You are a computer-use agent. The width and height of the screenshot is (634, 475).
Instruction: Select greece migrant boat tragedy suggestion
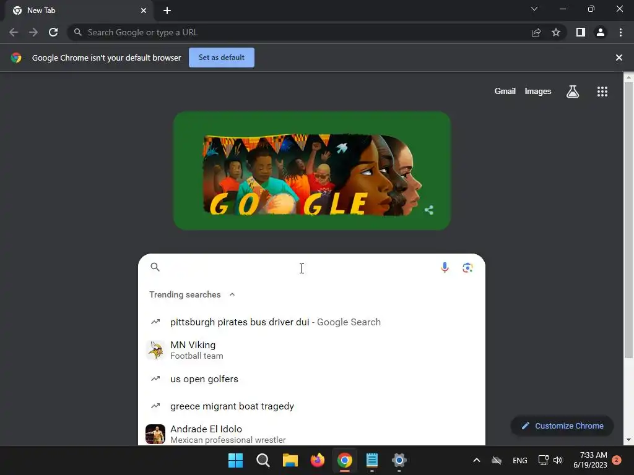coord(312,406)
